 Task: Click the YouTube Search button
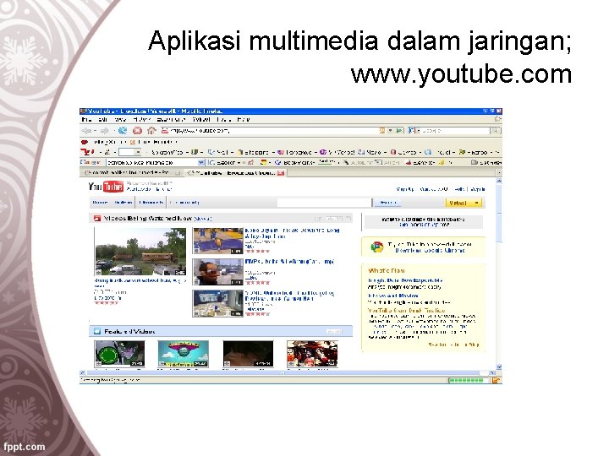[387, 203]
